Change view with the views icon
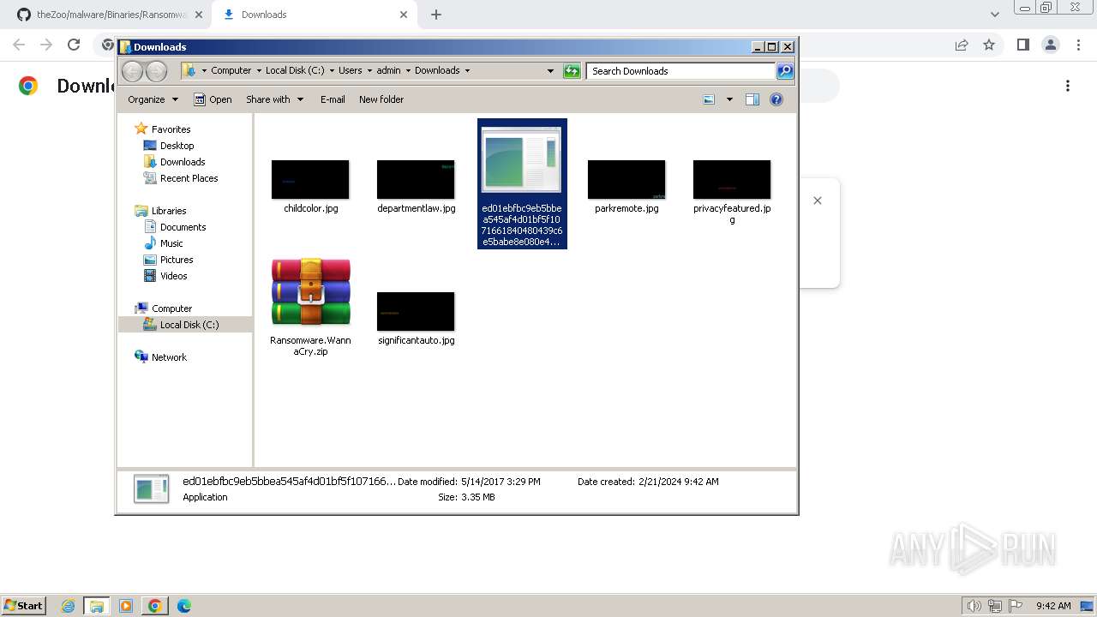The width and height of the screenshot is (1097, 617). 709,99
